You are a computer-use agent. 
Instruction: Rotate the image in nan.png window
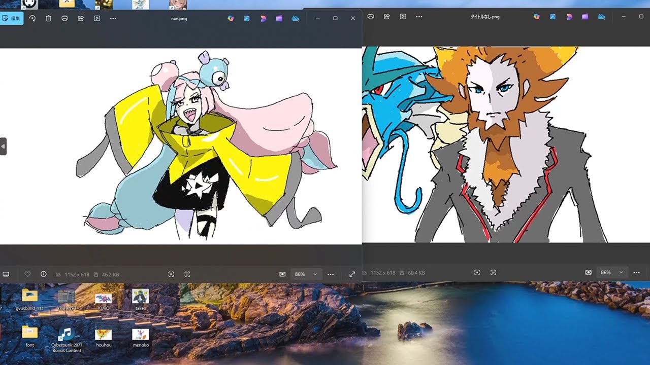32,18
